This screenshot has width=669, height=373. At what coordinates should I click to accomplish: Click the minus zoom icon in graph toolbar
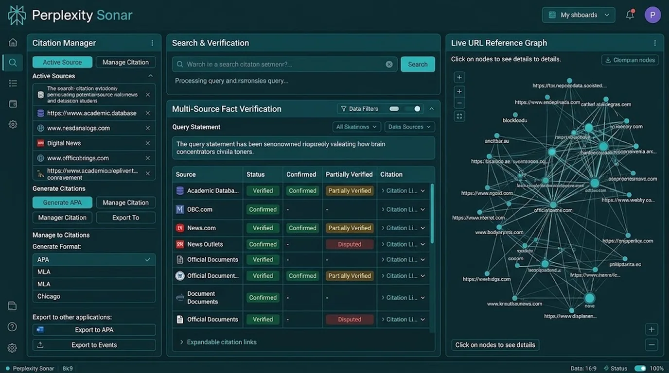click(x=459, y=103)
